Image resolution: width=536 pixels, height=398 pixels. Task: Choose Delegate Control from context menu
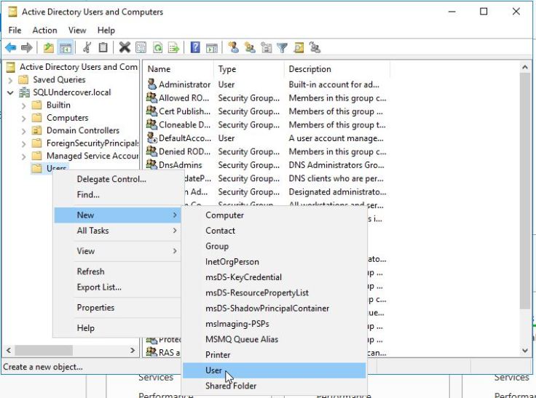[x=117, y=179]
